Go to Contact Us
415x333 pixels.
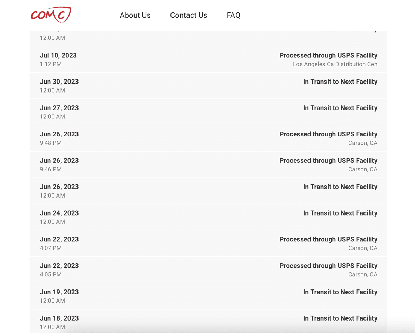point(188,15)
